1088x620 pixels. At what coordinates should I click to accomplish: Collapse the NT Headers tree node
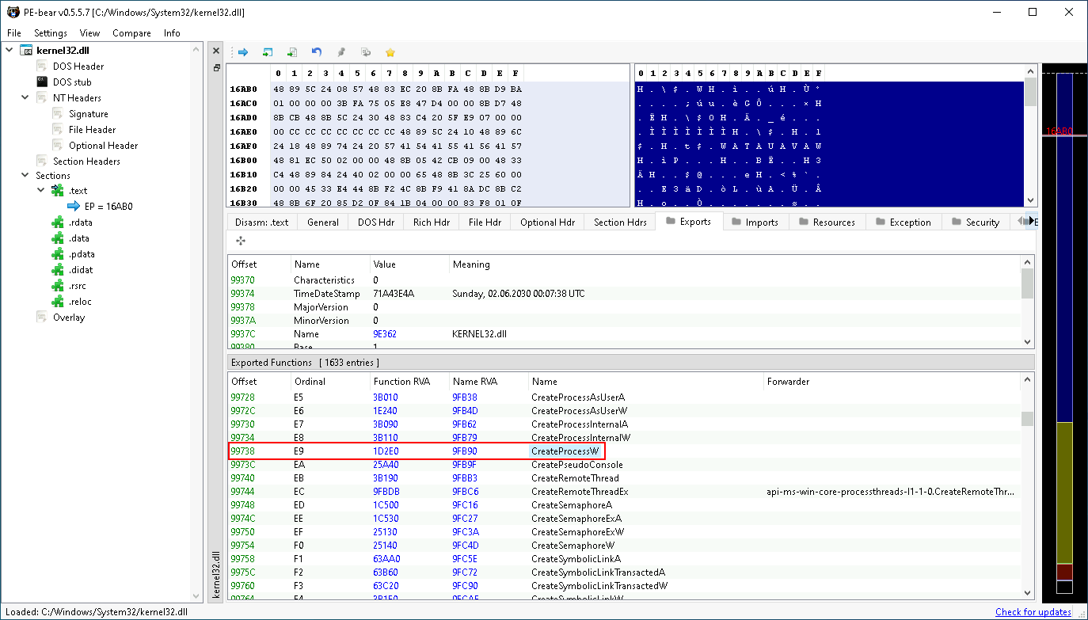[x=25, y=97]
